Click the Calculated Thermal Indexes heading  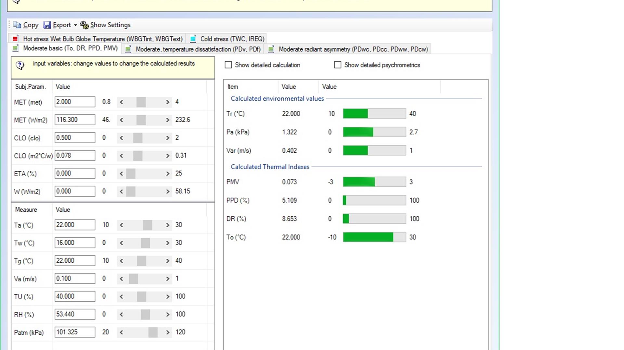click(270, 167)
